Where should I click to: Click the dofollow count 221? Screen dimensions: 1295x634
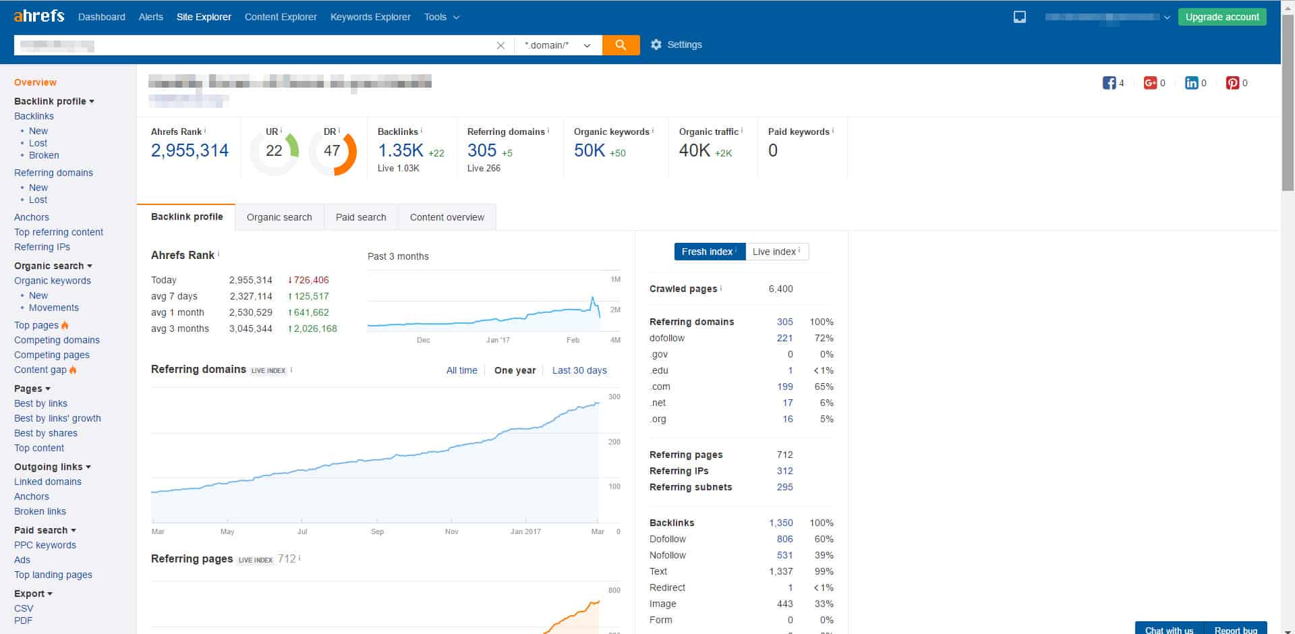[x=784, y=338]
